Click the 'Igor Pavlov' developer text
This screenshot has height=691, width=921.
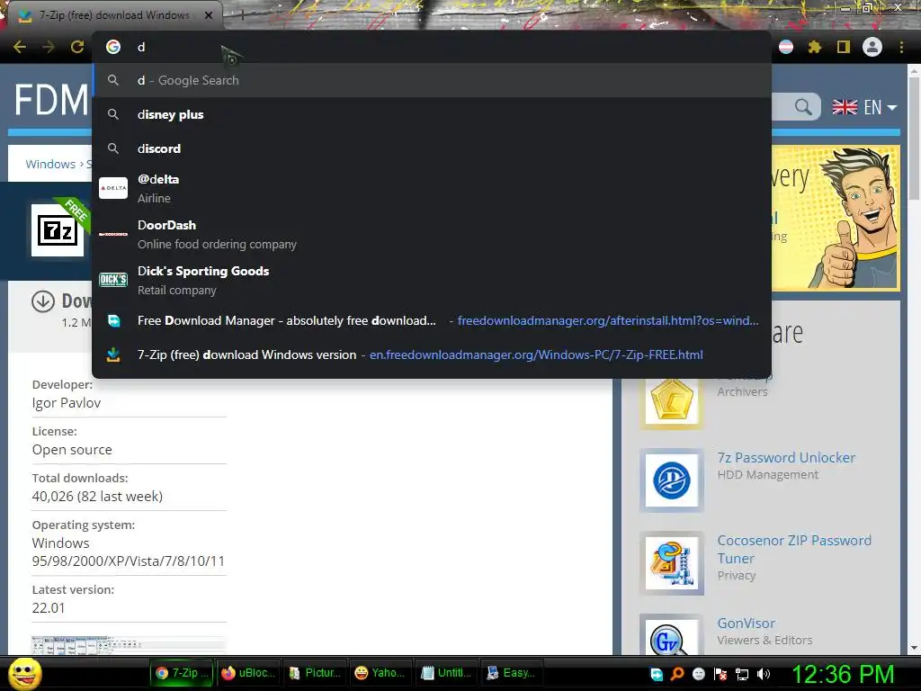click(x=67, y=402)
